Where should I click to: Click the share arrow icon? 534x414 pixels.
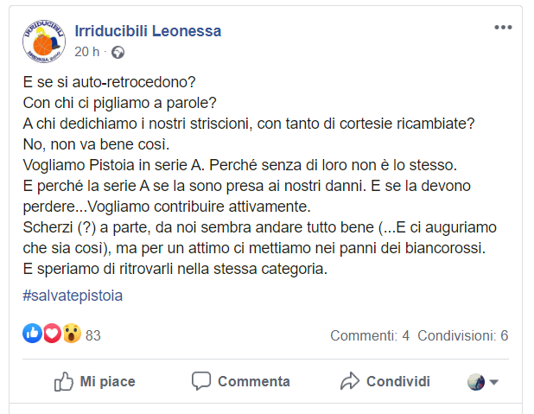349,381
